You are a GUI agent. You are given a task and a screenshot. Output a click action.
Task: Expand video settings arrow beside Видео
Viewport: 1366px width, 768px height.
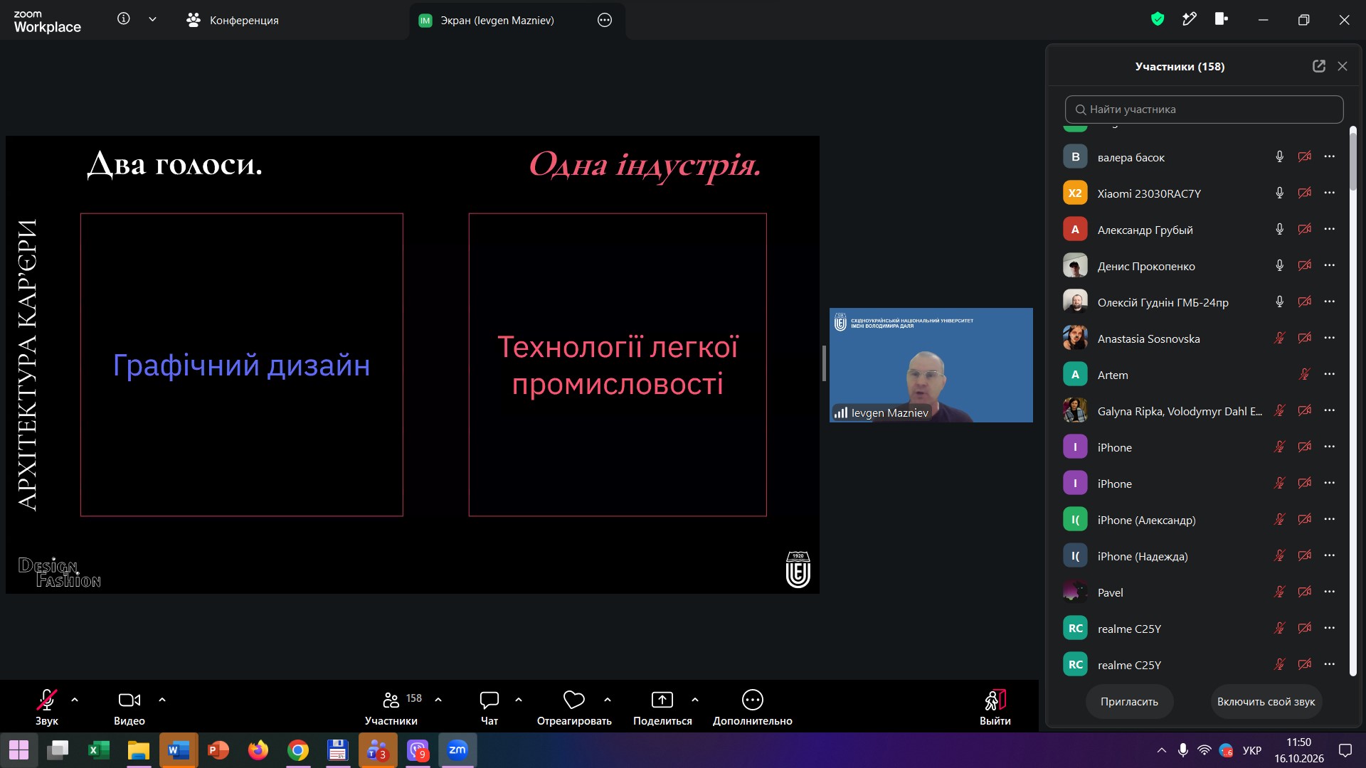[x=162, y=700]
